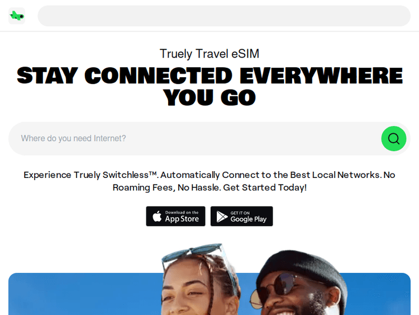Viewport: 419px width, 315px height.
Task: Select the 'App Store' text in the badge
Action: point(182,219)
